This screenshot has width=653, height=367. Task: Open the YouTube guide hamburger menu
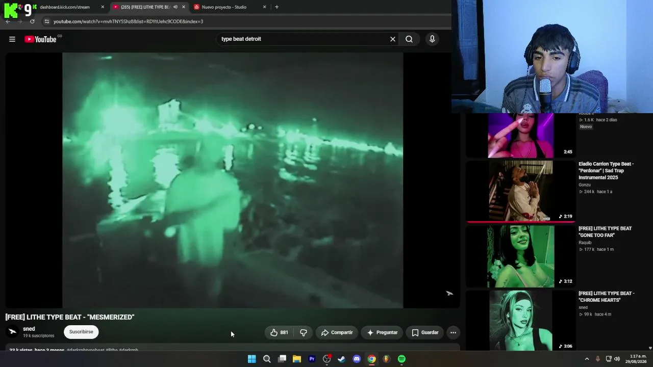coord(12,39)
